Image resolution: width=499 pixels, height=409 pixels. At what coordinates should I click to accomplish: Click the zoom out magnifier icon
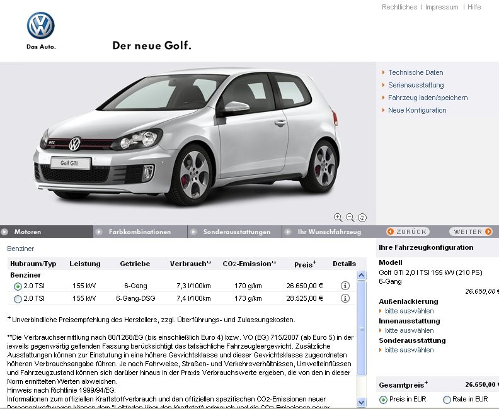tap(350, 218)
